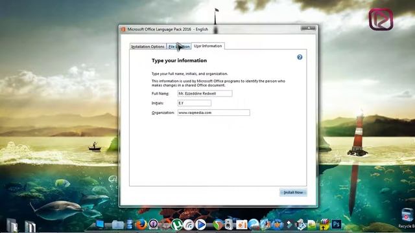
Task: Open the orange square dock icon
Action: point(241,225)
